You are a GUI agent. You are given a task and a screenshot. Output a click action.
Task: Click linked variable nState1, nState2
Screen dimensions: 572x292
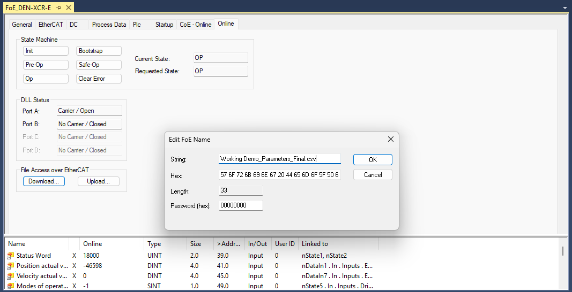point(324,256)
